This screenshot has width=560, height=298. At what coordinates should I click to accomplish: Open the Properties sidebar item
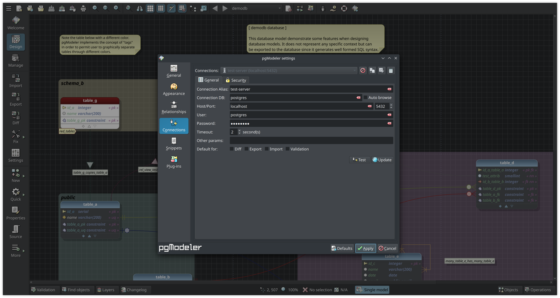click(16, 213)
